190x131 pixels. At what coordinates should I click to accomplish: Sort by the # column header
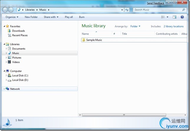click(114, 34)
